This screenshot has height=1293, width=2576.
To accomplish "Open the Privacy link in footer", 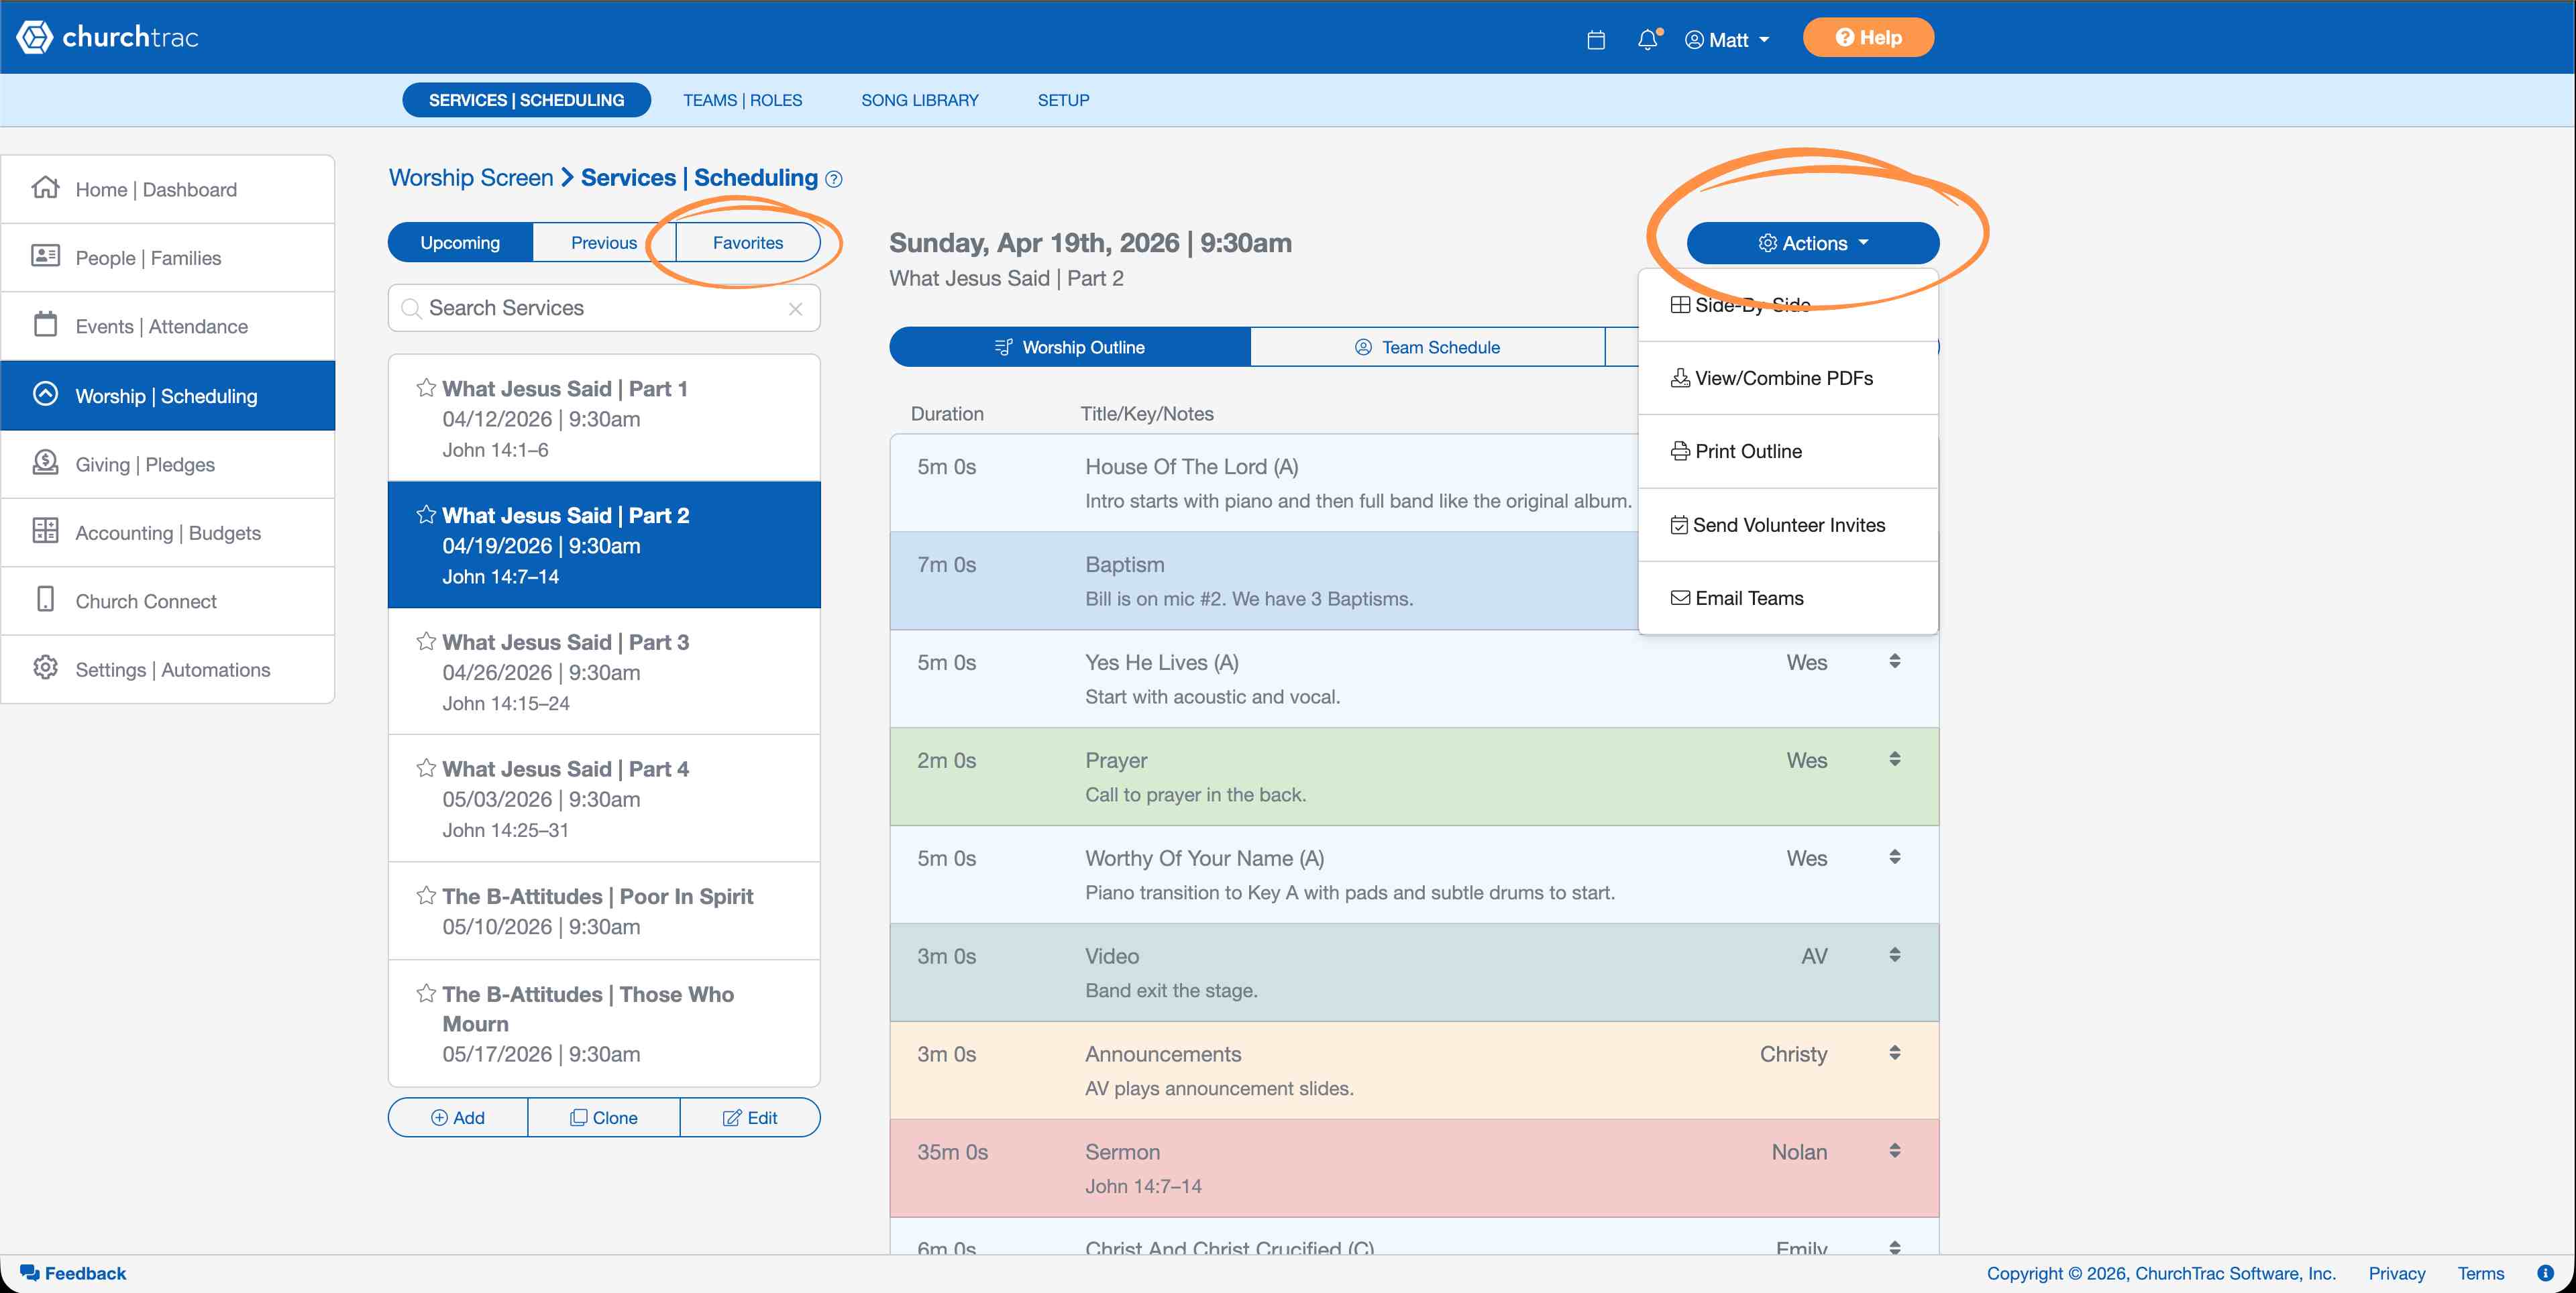I will (2396, 1273).
